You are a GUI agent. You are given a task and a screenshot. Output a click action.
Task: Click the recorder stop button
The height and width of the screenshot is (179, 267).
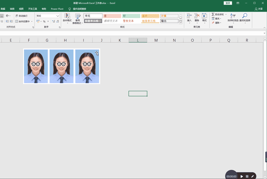(247, 176)
